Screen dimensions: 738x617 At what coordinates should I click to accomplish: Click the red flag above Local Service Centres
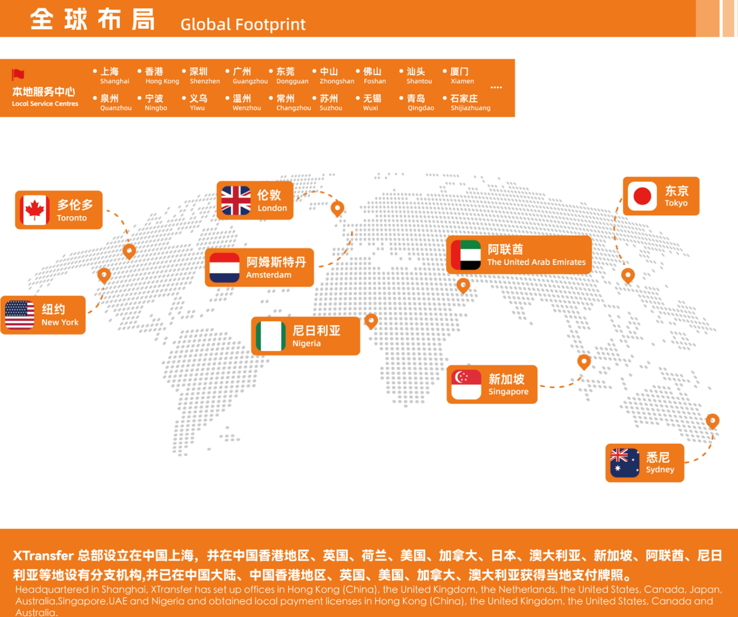(x=18, y=75)
